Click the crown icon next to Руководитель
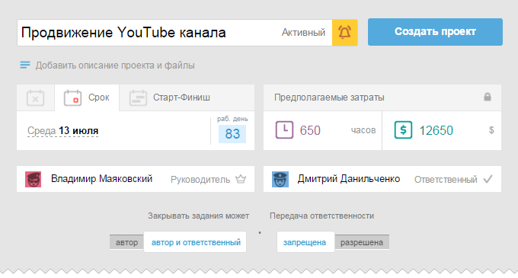518x278 pixels. coord(241,179)
